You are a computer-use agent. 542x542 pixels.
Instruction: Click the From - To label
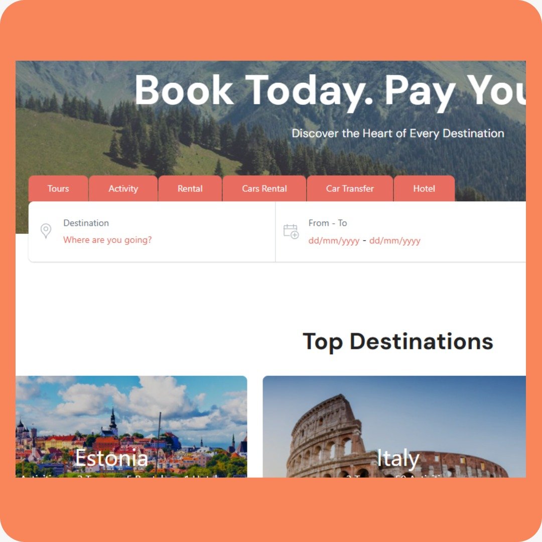coord(327,223)
